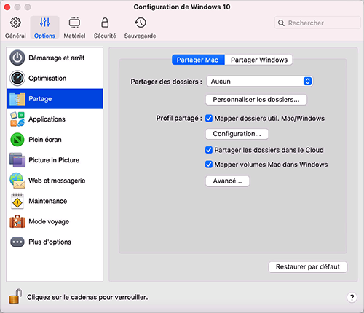This screenshot has height=313, width=364.
Task: Switch to the Partager Mac tab
Action: pyautogui.click(x=198, y=60)
